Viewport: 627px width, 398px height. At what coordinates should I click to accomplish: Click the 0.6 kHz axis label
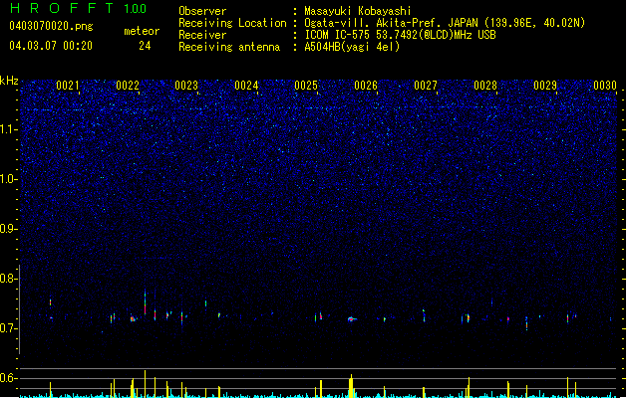[x=9, y=378]
